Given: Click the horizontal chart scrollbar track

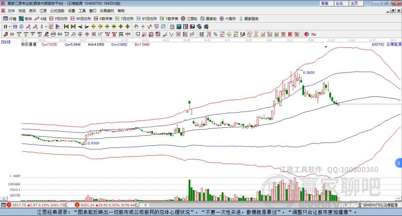Looking at the screenshot, I should click(x=245, y=205).
